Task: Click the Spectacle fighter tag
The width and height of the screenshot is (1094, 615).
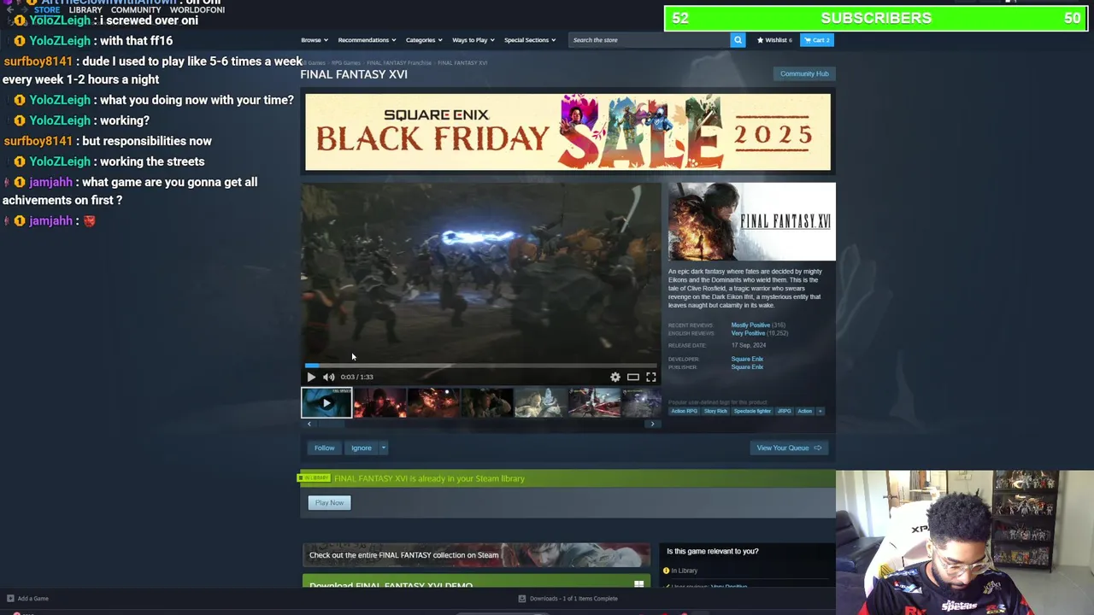Action: (x=752, y=411)
